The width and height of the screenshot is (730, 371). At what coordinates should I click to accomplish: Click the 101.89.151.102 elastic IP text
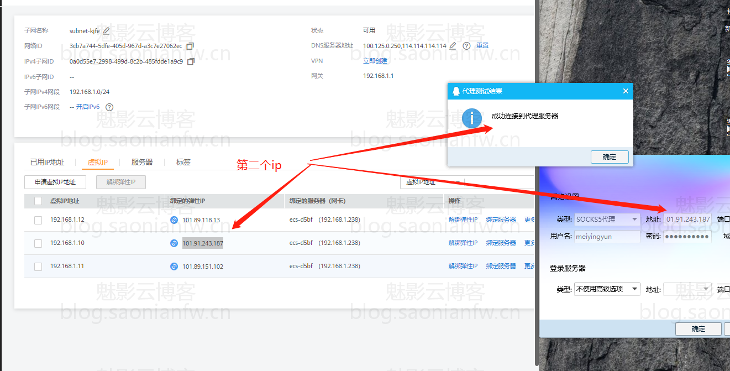pyautogui.click(x=203, y=267)
